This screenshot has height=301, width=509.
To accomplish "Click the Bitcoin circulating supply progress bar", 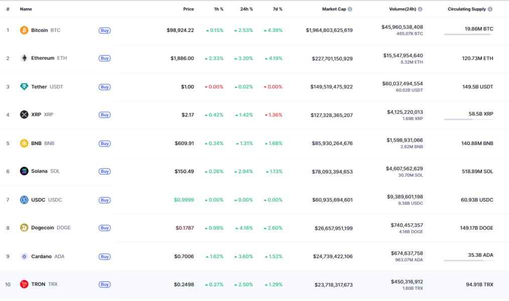I will pos(468,35).
